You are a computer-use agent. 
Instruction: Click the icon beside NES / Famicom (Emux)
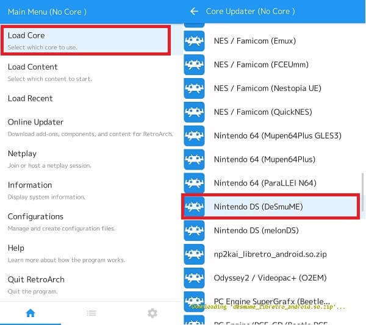click(x=194, y=41)
